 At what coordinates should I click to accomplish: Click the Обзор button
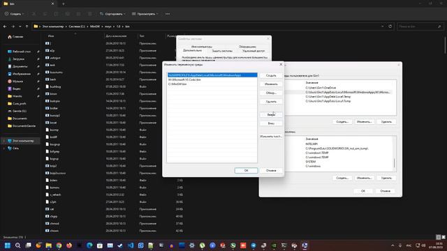coord(271,93)
